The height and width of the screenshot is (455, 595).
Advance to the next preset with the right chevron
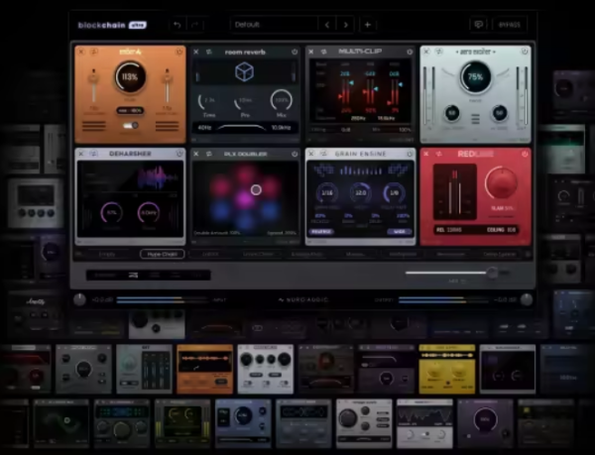(x=345, y=24)
